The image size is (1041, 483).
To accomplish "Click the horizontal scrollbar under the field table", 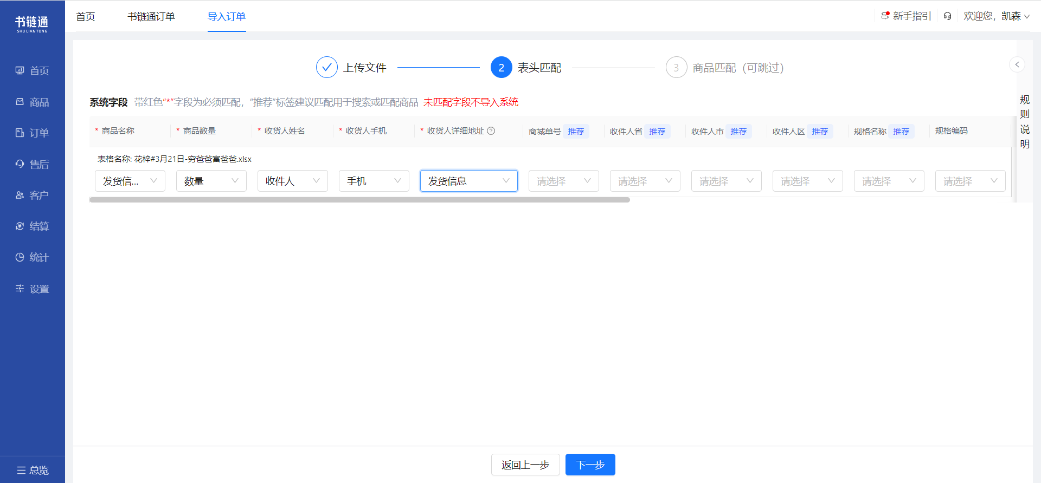I will [x=359, y=200].
